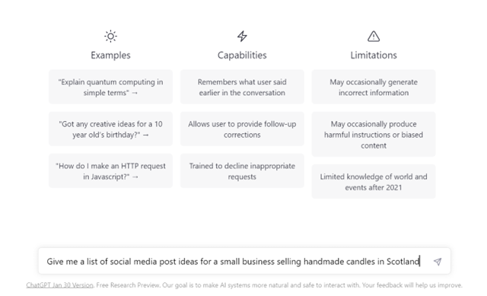Click "Trained to decline inappropriate requests" card
Screen dimensions: 487x296
[x=242, y=171]
